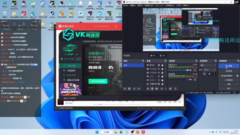Add a new scene with the plus icon
This screenshot has width=240, height=135.
(125, 88)
